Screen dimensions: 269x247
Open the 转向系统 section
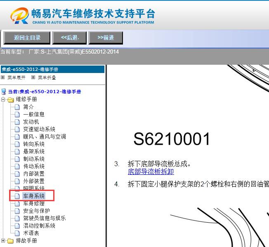click(x=34, y=144)
